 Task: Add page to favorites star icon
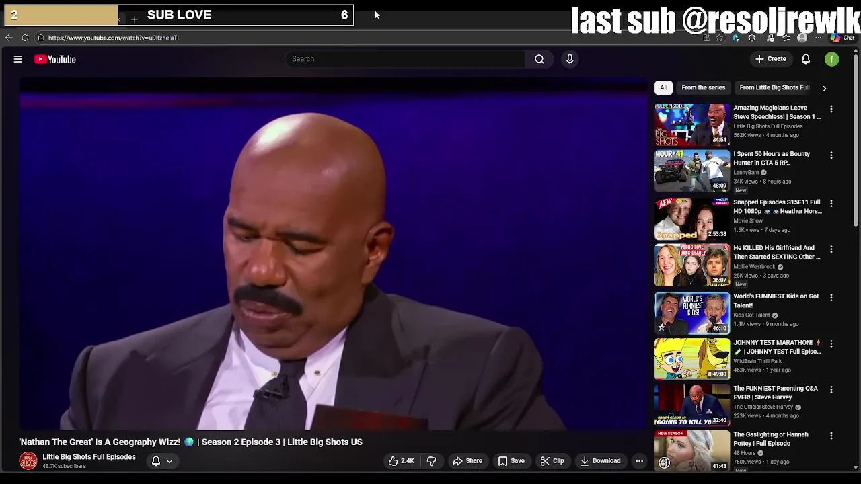[719, 38]
